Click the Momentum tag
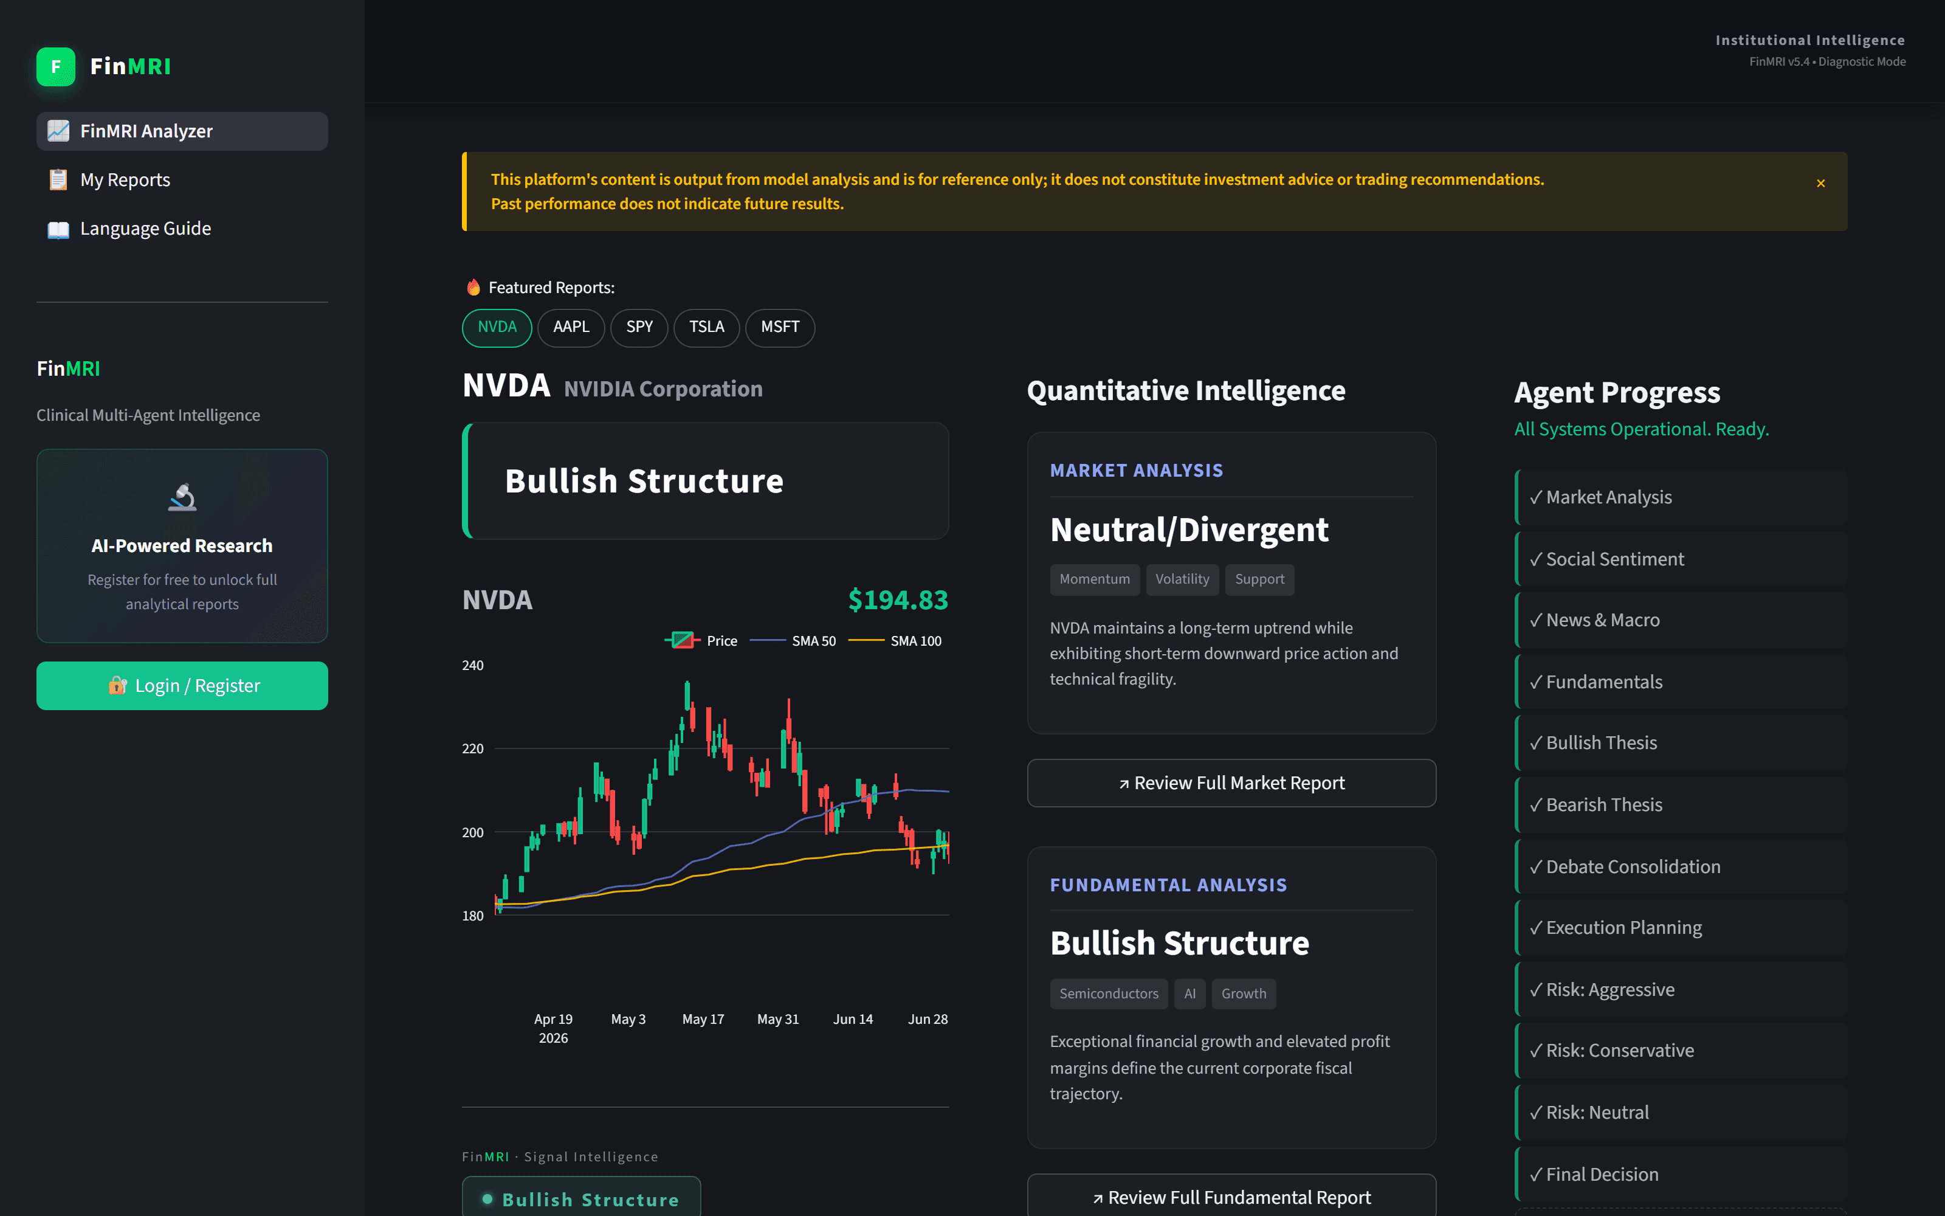Image resolution: width=1945 pixels, height=1216 pixels. (1094, 579)
